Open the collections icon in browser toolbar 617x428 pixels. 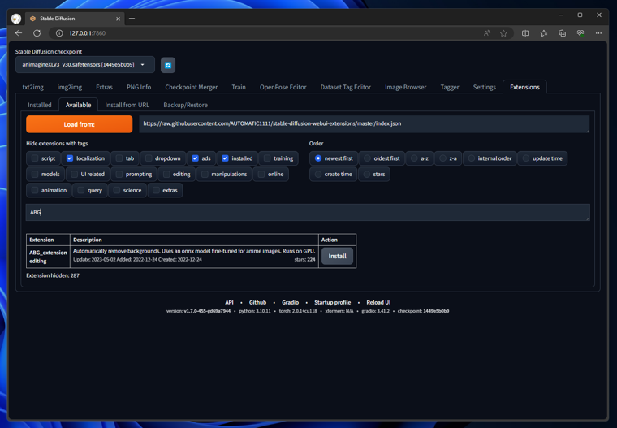(562, 33)
